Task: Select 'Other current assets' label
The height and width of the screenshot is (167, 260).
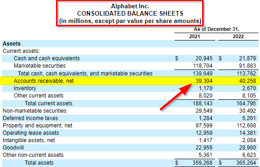Action: (39, 96)
